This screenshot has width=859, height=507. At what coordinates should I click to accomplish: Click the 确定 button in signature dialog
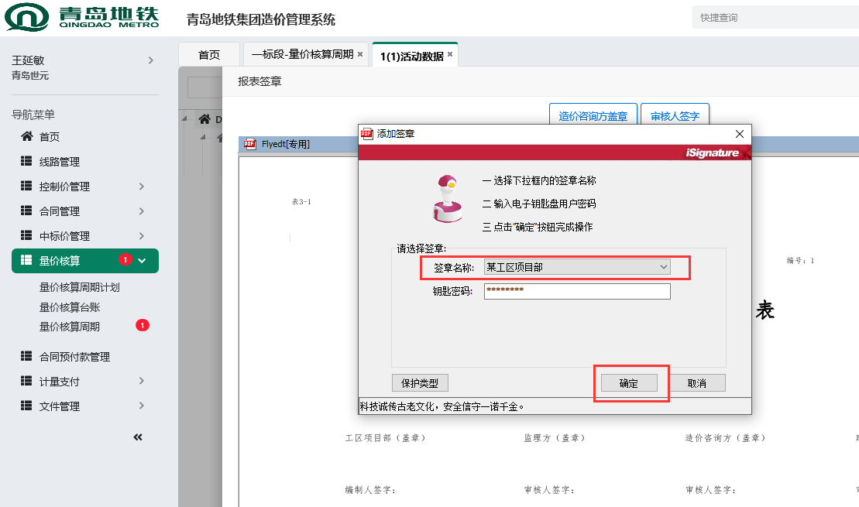coord(629,383)
